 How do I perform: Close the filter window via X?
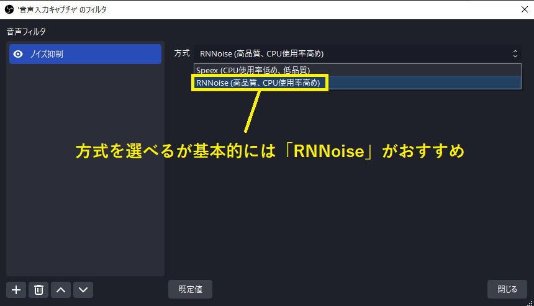tap(525, 9)
